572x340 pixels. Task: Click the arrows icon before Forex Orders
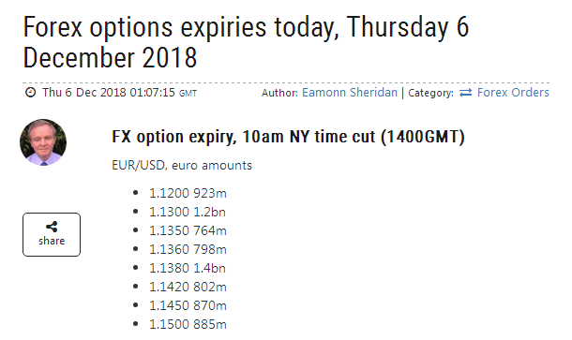(x=465, y=93)
